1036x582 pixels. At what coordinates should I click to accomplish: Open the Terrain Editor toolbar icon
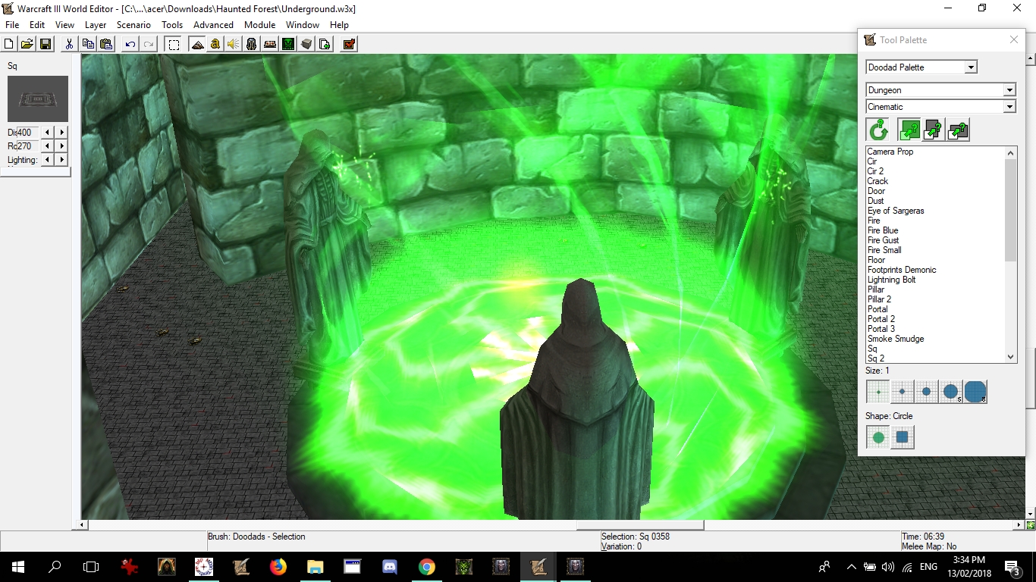[197, 44]
